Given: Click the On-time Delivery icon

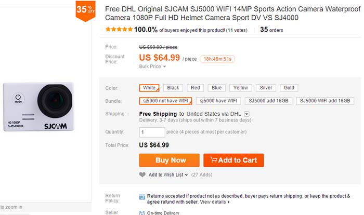Looking at the screenshot, I should click(x=142, y=212).
